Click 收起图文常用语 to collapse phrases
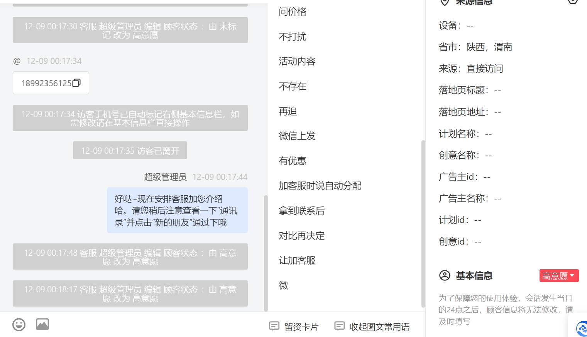 [x=372, y=327]
